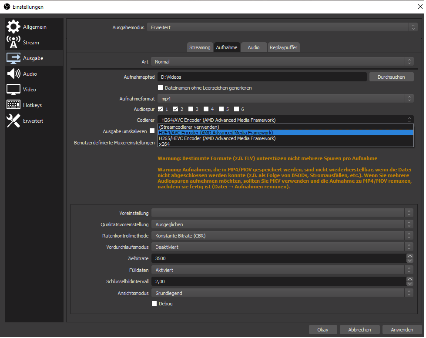
Task: Toggle Dateinamen ohne Leerzeichen generieren checkbox
Action: (160, 88)
